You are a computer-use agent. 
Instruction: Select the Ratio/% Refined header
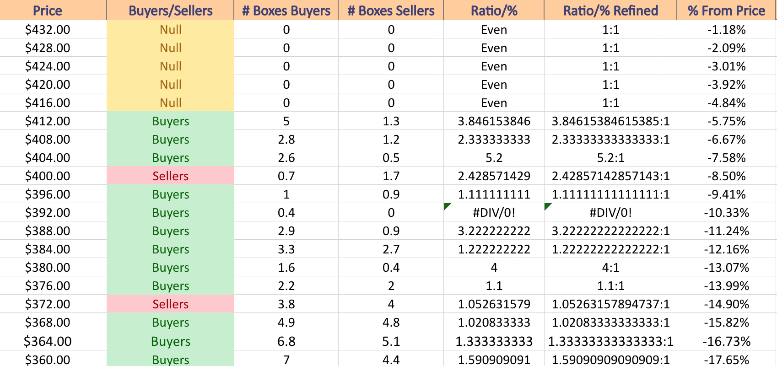tap(610, 10)
